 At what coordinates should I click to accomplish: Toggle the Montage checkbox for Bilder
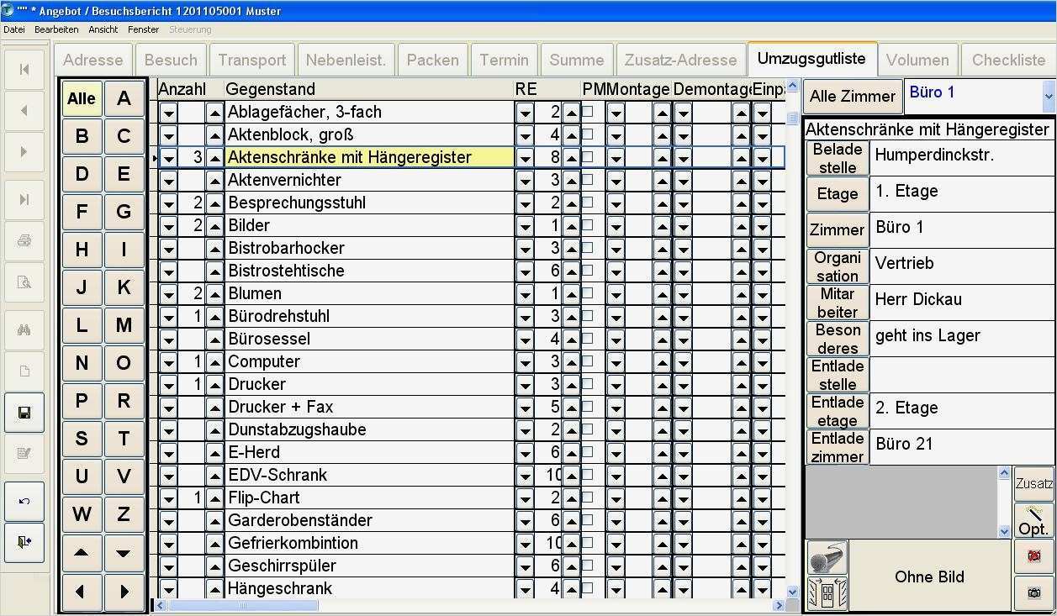[x=637, y=225]
